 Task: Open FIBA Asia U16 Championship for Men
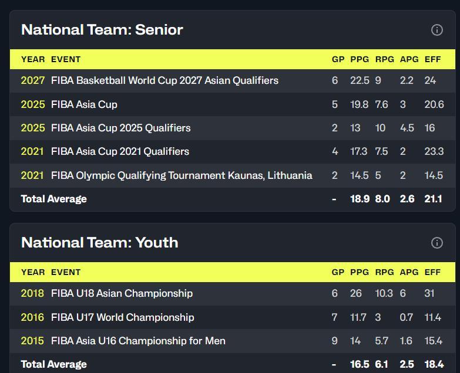[x=138, y=341]
